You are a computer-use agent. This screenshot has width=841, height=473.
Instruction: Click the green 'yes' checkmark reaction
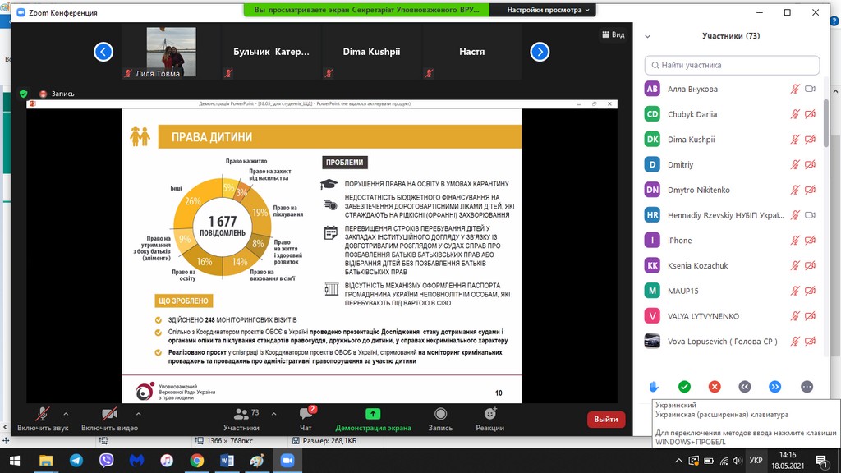(x=684, y=387)
